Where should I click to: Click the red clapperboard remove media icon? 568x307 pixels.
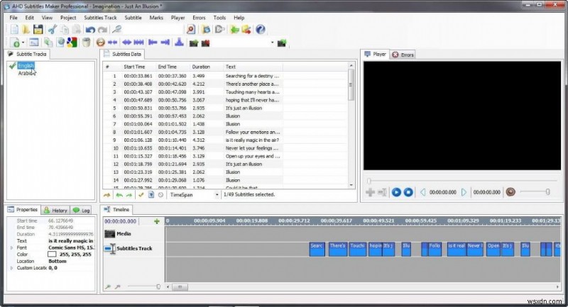(x=206, y=43)
